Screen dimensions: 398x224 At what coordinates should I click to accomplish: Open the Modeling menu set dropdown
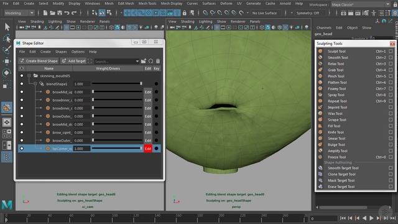tap(19, 12)
